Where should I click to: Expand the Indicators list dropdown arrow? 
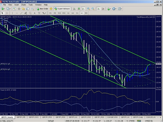tap(110, 9)
